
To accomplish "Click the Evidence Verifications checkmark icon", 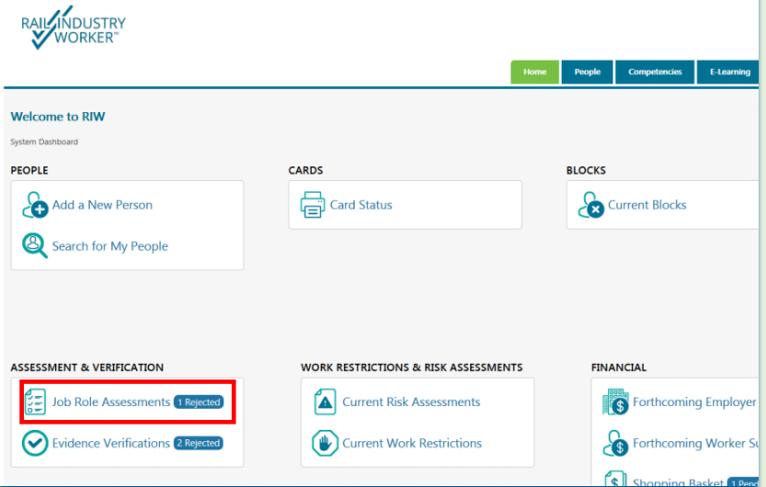I will (x=35, y=443).
